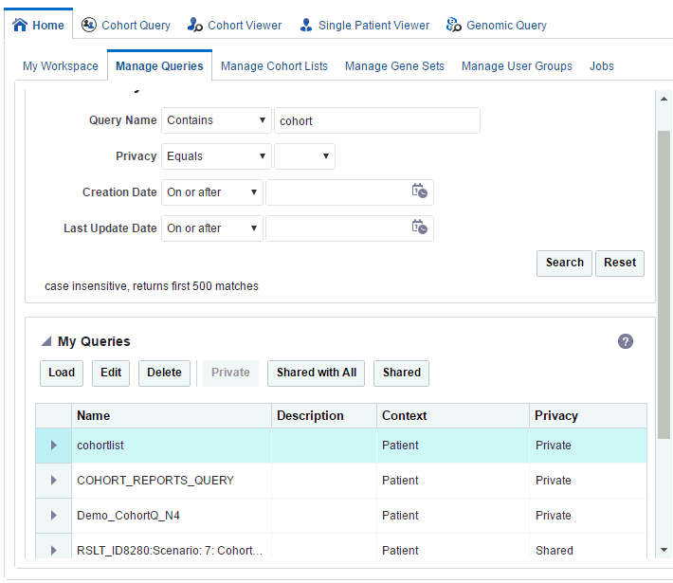
Task: Click the Delete button
Action: click(164, 373)
